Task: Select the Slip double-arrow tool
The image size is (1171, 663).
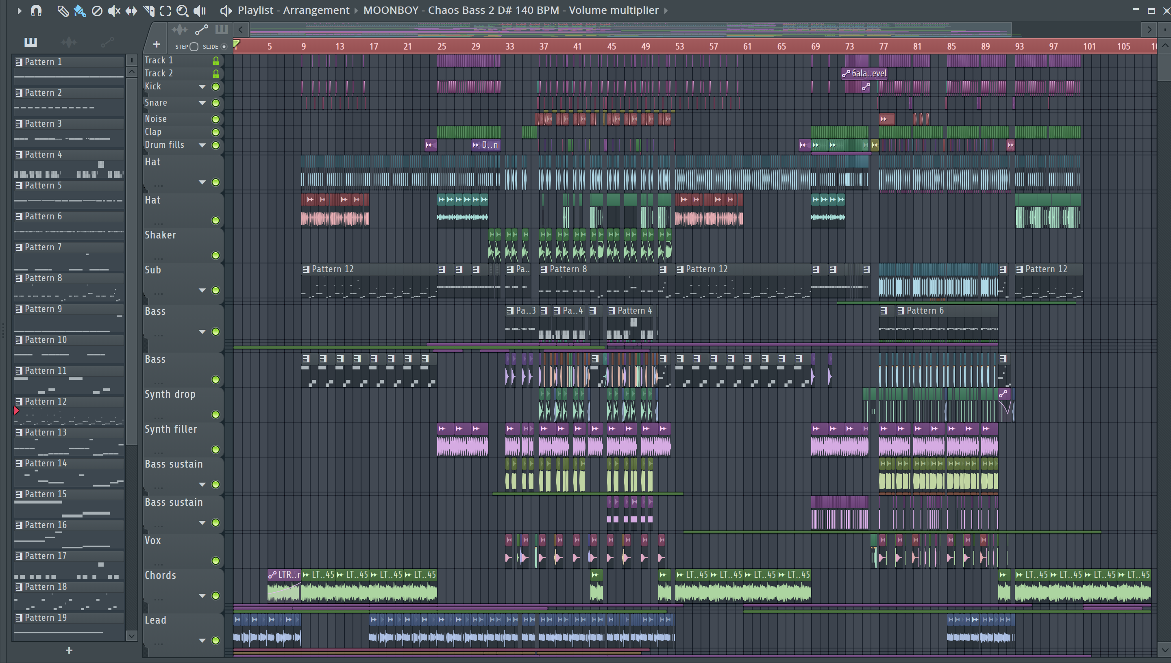Action: pyautogui.click(x=131, y=11)
